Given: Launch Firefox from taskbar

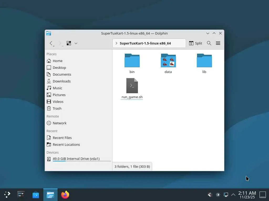Looking at the screenshot, I should (x=65, y=195).
